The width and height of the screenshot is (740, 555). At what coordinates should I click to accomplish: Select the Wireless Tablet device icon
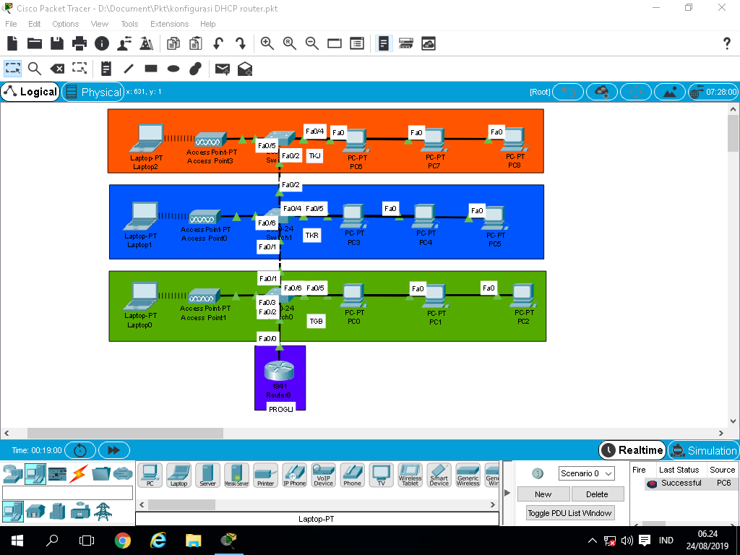(410, 475)
